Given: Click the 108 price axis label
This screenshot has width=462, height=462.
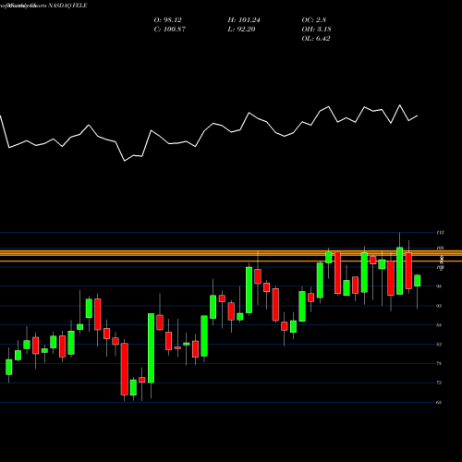Looking at the screenshot, I should tap(440, 248).
